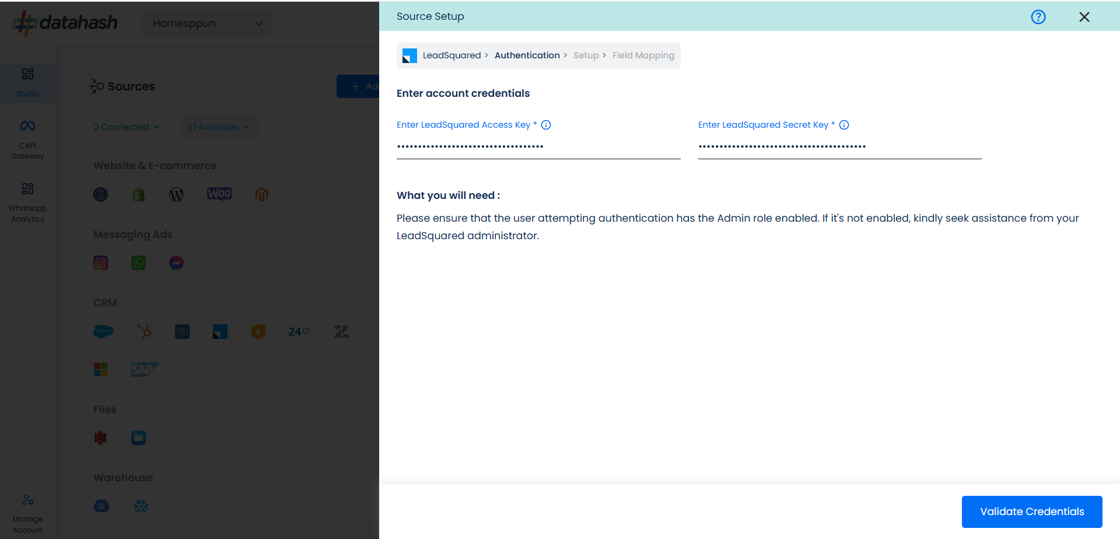Click the datahash logo

[x=65, y=23]
